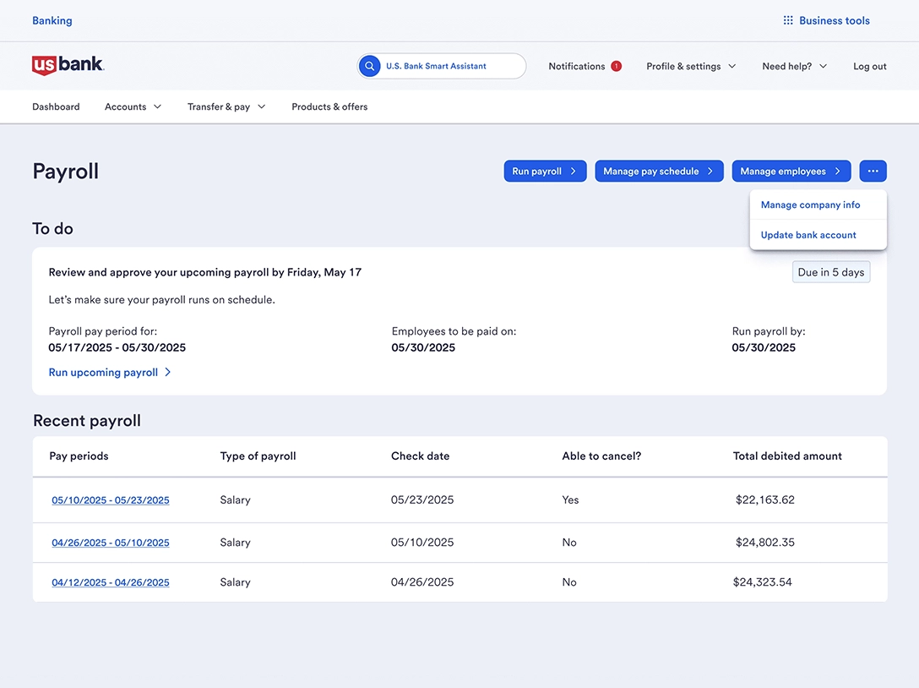Open Products & offers navigation item
The width and height of the screenshot is (919, 688).
tap(329, 106)
